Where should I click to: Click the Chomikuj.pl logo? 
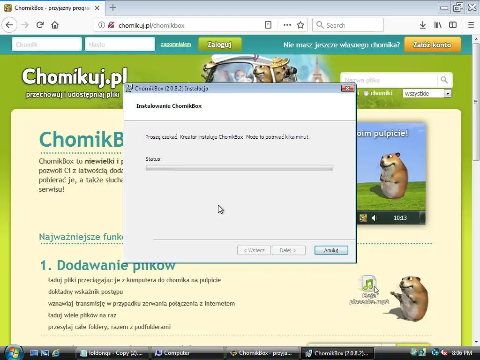coord(75,76)
